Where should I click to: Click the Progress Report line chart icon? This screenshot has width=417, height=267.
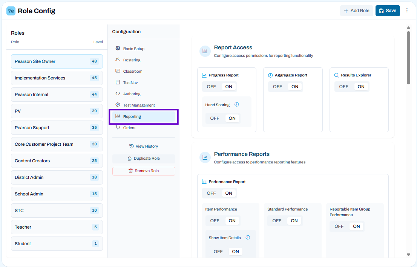pos(204,75)
